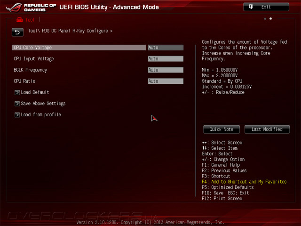Select the CPU Ratio label

coord(24,81)
